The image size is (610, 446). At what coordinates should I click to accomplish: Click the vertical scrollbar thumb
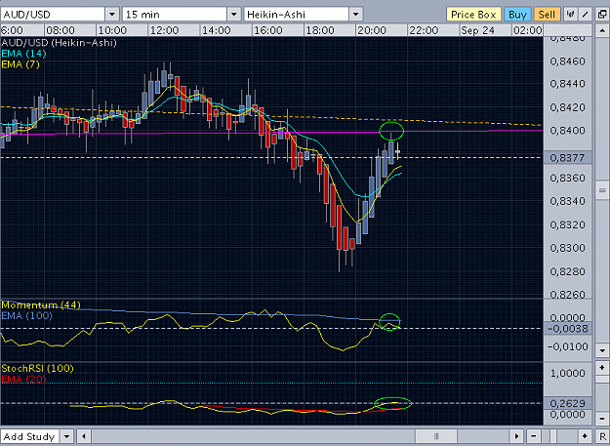tap(602, 190)
